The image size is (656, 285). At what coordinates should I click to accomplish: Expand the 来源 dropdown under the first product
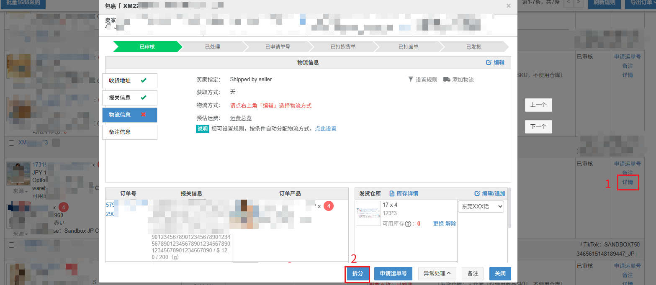click(x=21, y=191)
